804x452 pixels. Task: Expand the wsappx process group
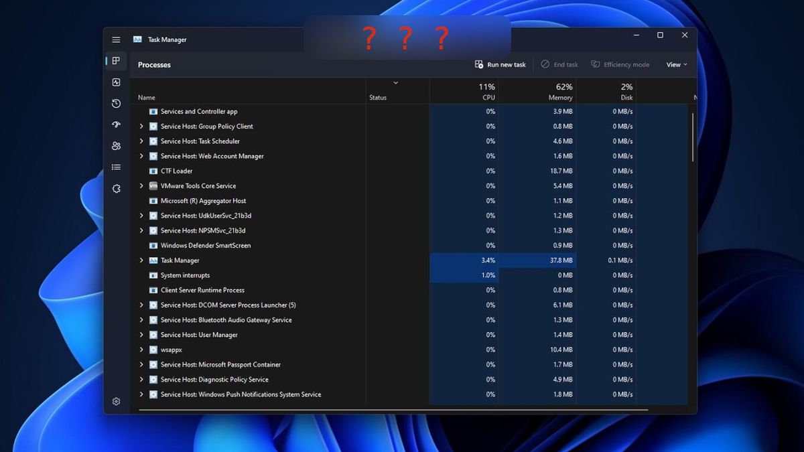click(x=141, y=350)
